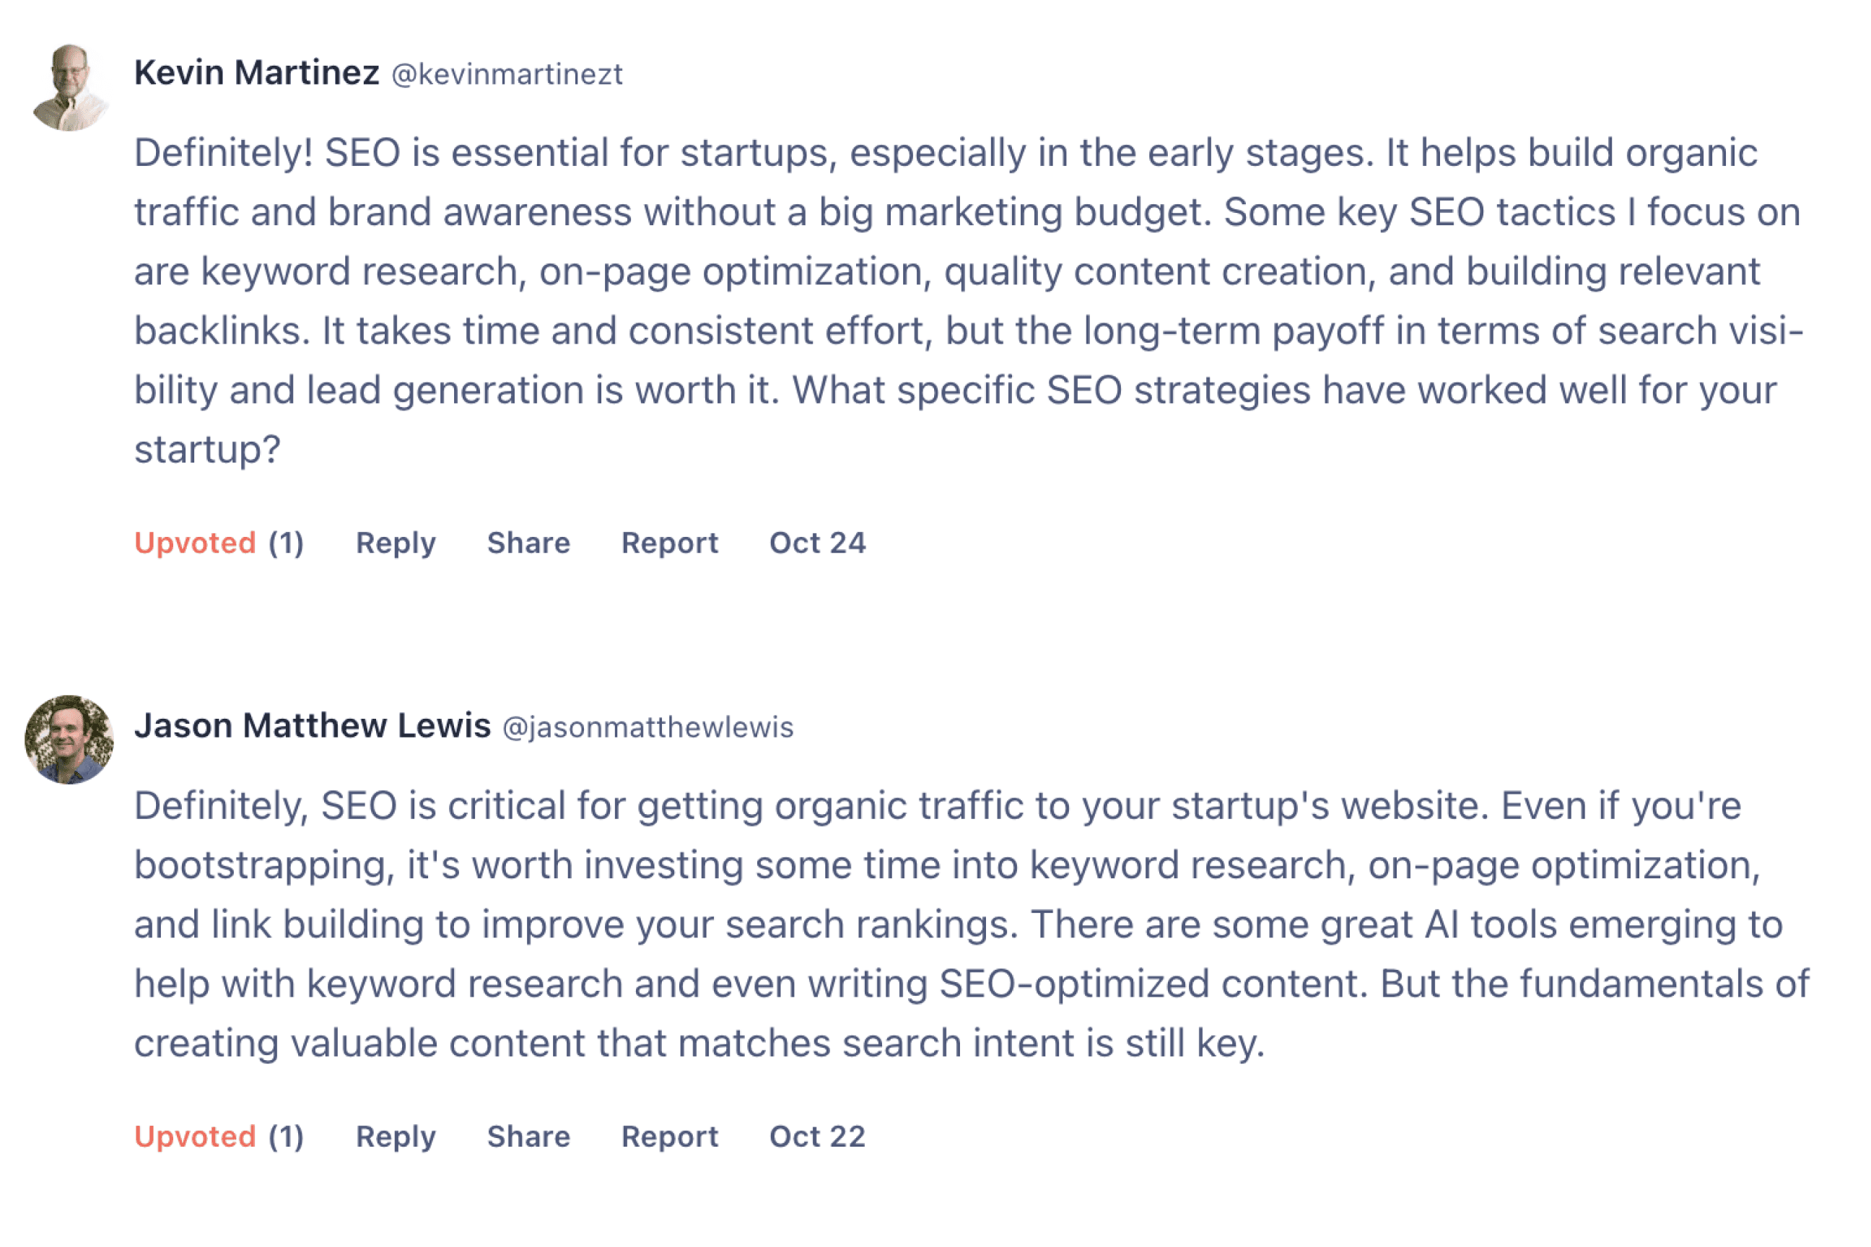Reply to Jason Matthew Lewis's comment
Viewport: 1871px width, 1247px height.
pos(396,1137)
